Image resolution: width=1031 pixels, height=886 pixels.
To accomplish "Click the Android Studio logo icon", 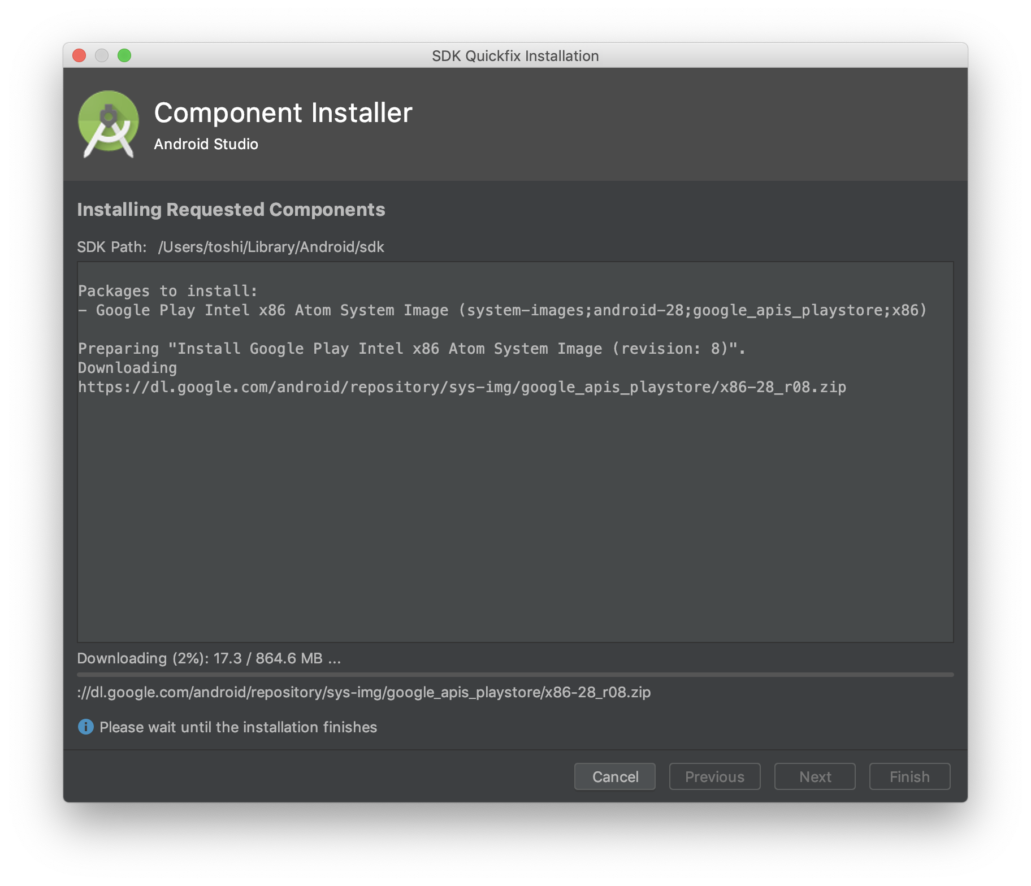I will click(109, 124).
